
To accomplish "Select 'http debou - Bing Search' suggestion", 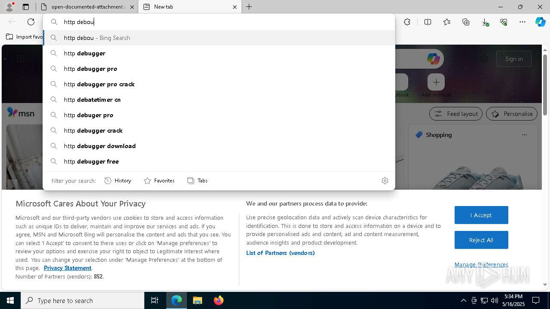I will (219, 38).
